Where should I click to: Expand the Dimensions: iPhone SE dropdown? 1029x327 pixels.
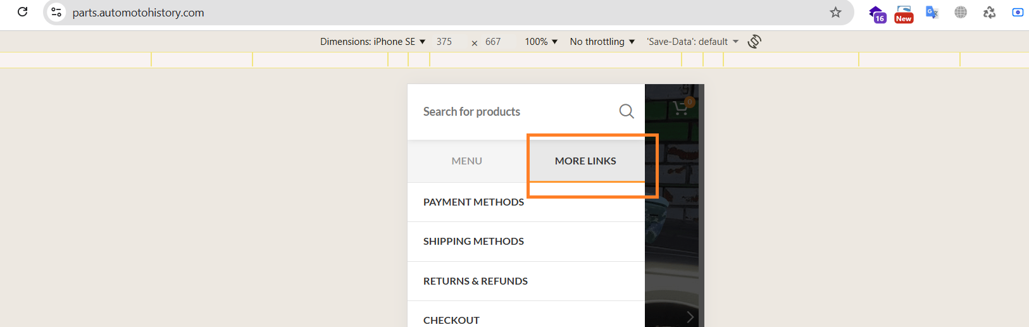click(x=372, y=42)
